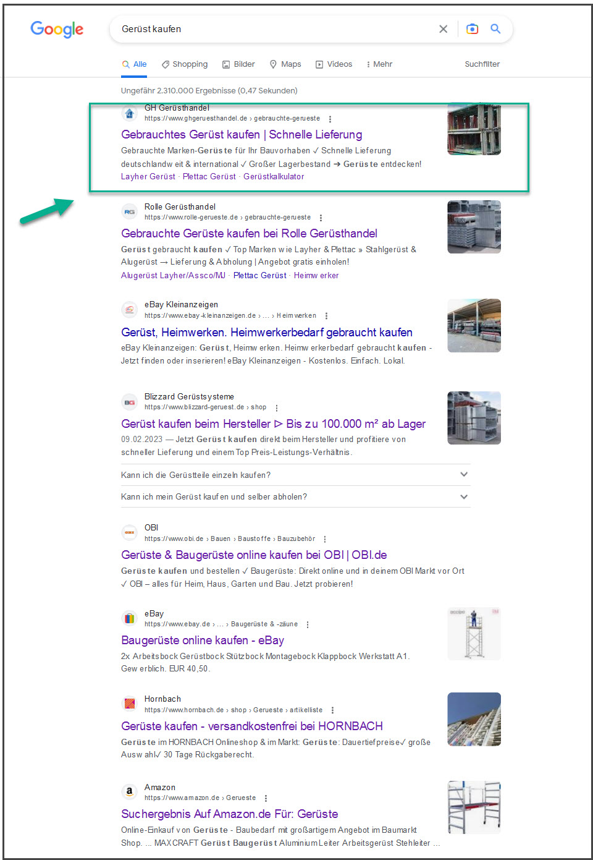
Task: Open 'Gerüste & Baugerüste online kaufen bei OBI'
Action: coord(254,555)
